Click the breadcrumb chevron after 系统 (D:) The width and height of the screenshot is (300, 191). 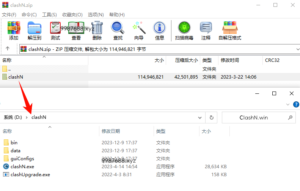27,117
